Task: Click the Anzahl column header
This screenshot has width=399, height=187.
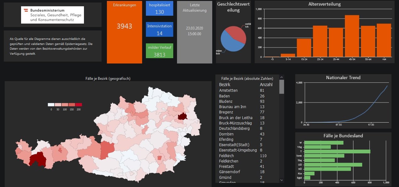Action: (266, 85)
